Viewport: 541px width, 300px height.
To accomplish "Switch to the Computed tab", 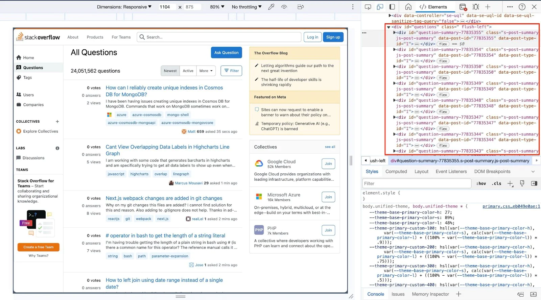I will point(396,172).
